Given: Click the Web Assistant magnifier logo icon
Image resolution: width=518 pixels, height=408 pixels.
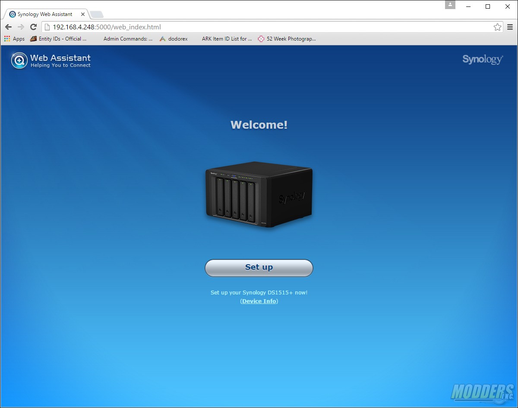Looking at the screenshot, I should [19, 60].
